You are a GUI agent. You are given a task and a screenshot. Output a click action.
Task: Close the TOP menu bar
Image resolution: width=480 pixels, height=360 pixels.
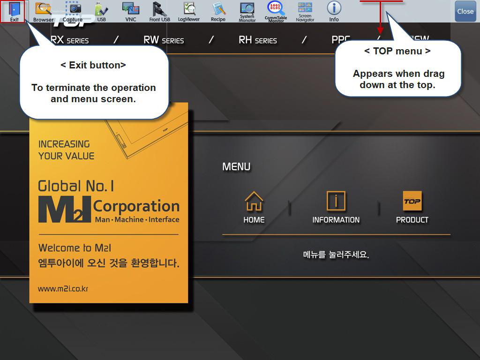465,11
